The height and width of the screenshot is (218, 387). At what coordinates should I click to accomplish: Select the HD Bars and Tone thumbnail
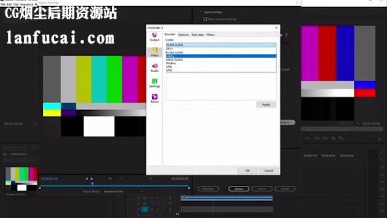tap(22, 179)
